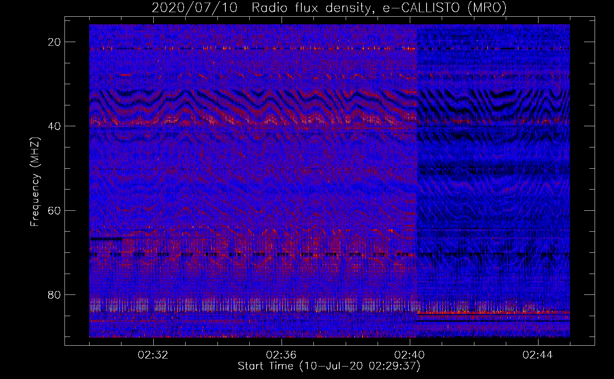Click the "Frequency (MHZ)" axis label
614x379 pixels.
pos(35,182)
